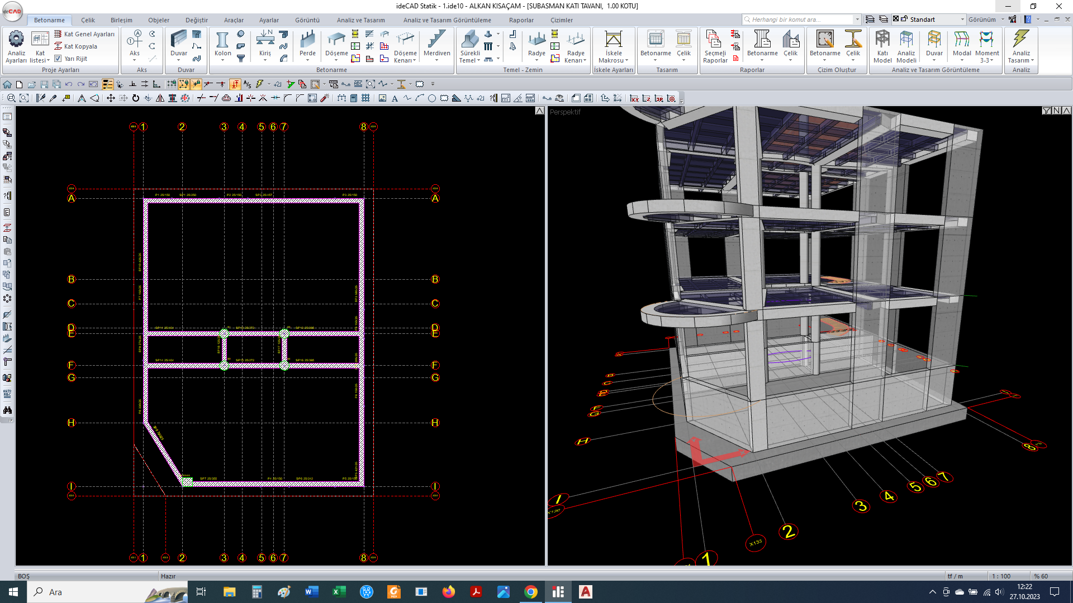Toggle the highlighted perpendicular snap mode button
1073x603 pixels.
[196, 84]
